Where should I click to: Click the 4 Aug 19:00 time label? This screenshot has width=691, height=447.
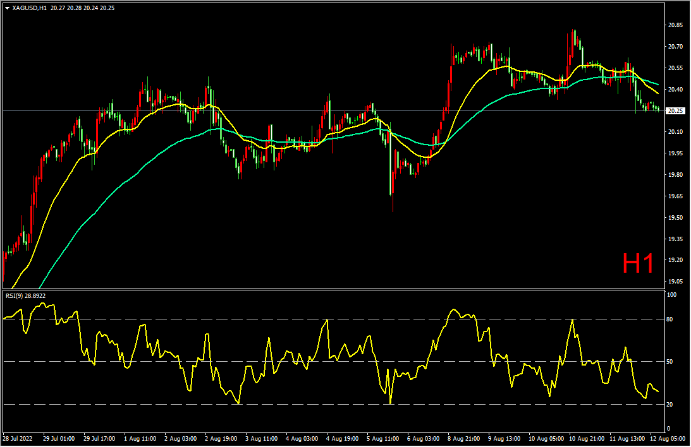click(x=343, y=439)
